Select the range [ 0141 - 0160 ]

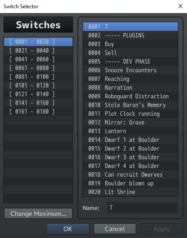38,103
